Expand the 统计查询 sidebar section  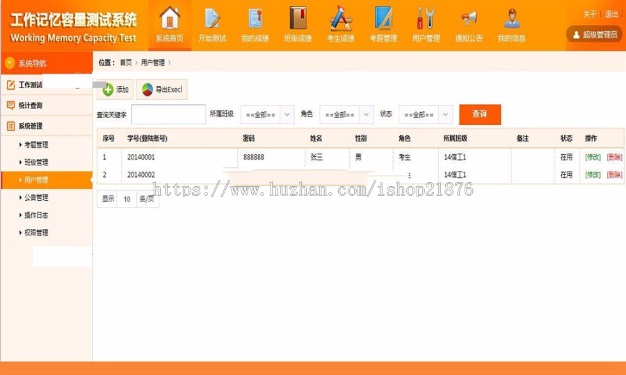[x=47, y=105]
